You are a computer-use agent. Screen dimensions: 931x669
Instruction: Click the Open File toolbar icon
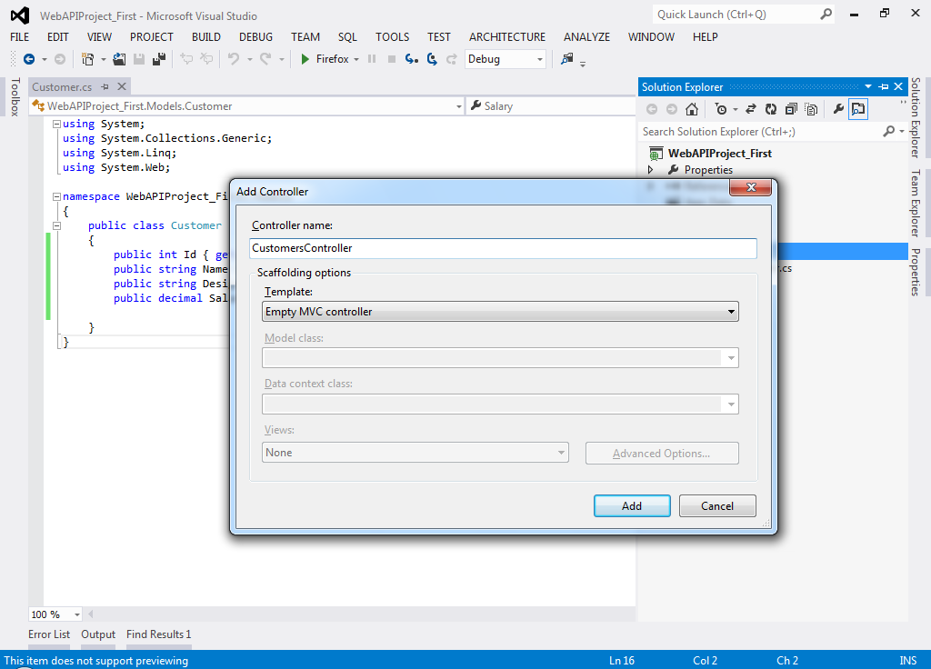119,59
